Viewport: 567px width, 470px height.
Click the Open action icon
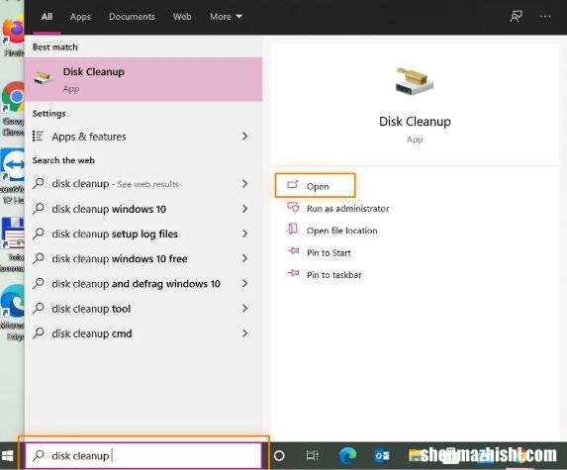(293, 185)
